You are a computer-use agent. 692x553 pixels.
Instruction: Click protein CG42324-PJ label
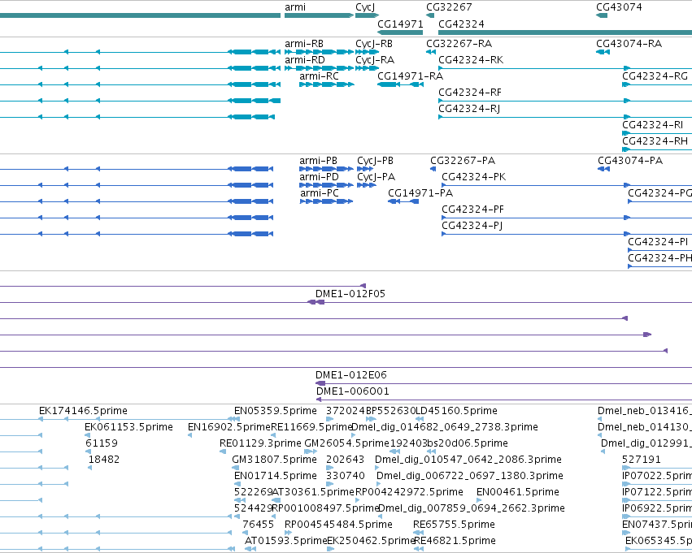click(472, 226)
